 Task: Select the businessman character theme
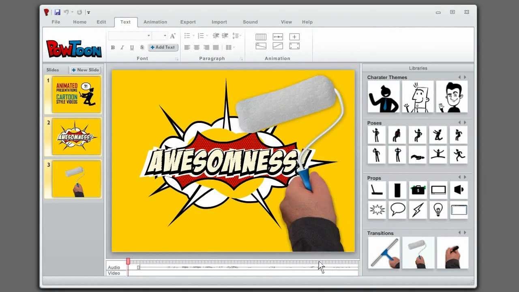[383, 97]
